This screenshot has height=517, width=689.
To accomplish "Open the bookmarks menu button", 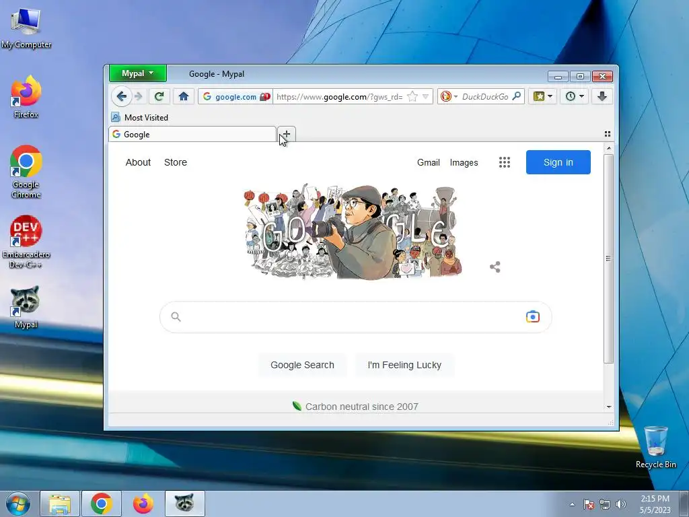I will [543, 96].
